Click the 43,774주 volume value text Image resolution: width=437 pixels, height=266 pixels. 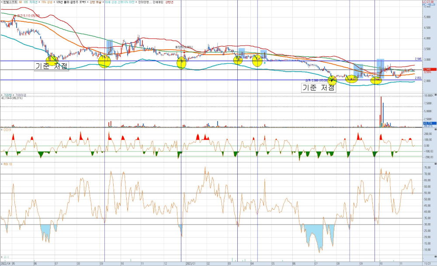tap(12, 98)
